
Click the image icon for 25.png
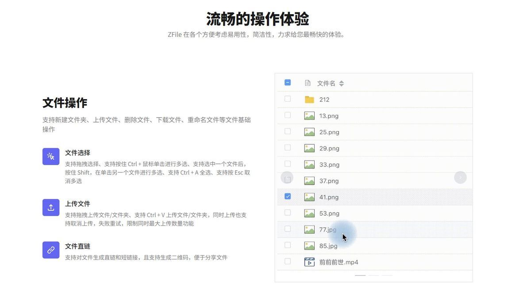pyautogui.click(x=309, y=132)
